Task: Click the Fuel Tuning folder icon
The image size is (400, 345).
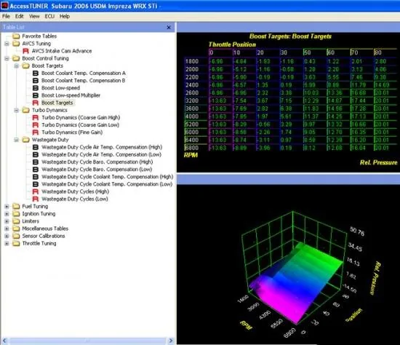Action: (16, 206)
